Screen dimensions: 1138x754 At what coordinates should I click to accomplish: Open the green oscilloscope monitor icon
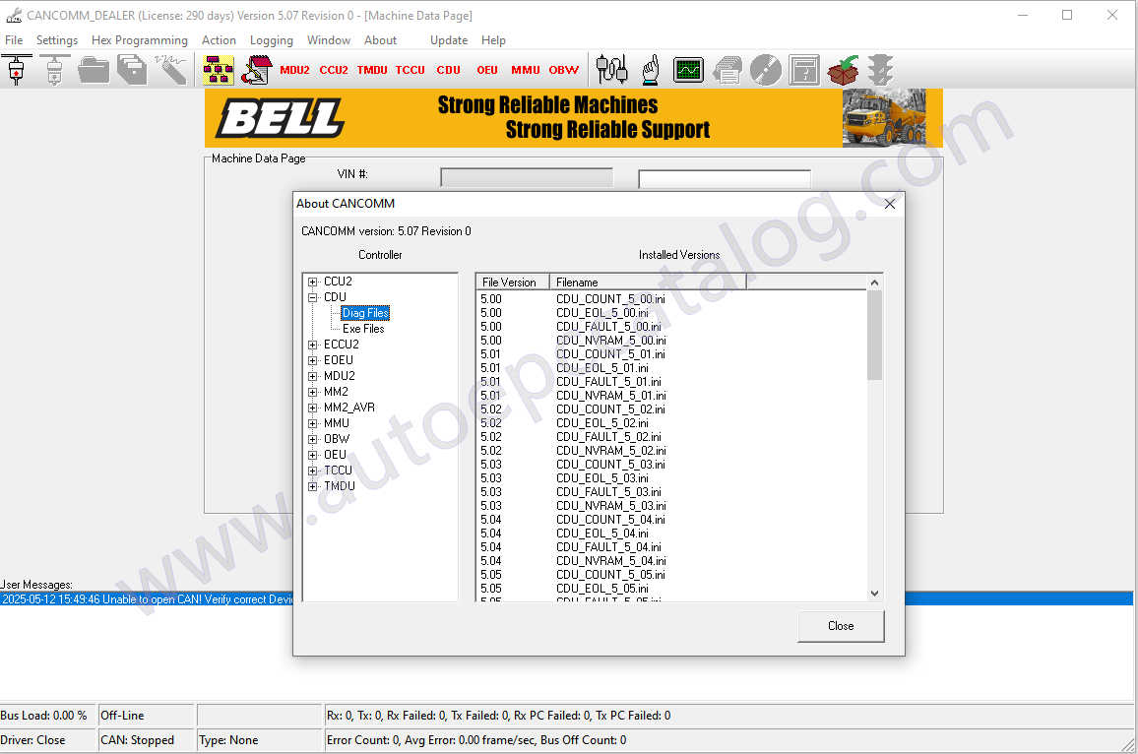coord(688,70)
